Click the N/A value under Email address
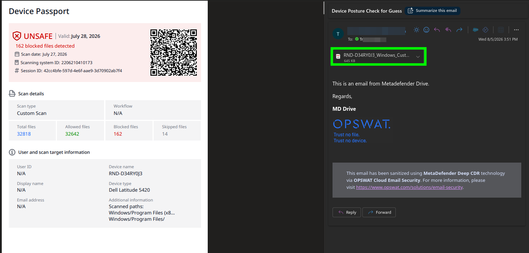The image size is (529, 253). tap(21, 206)
